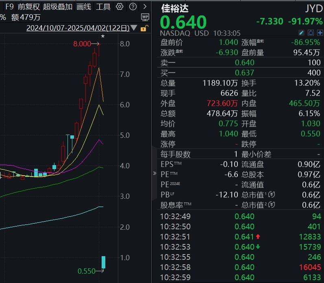Click the help question mark icon
Screen dimensions: 324x283
(133, 7)
